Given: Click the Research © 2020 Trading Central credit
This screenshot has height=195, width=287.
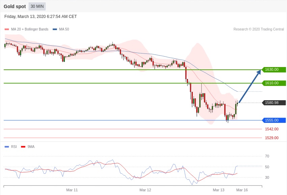Looking at the screenshot, I should 259,29.
